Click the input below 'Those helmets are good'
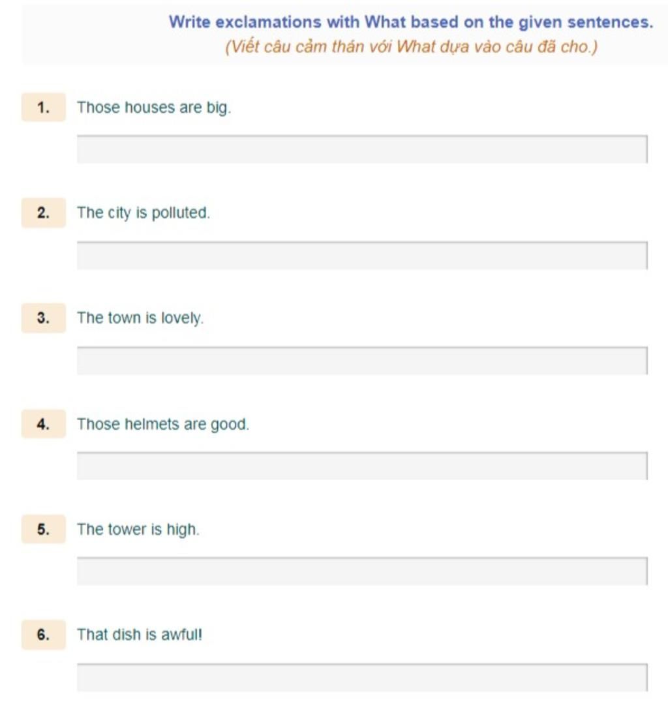The height and width of the screenshot is (713, 668). click(362, 466)
